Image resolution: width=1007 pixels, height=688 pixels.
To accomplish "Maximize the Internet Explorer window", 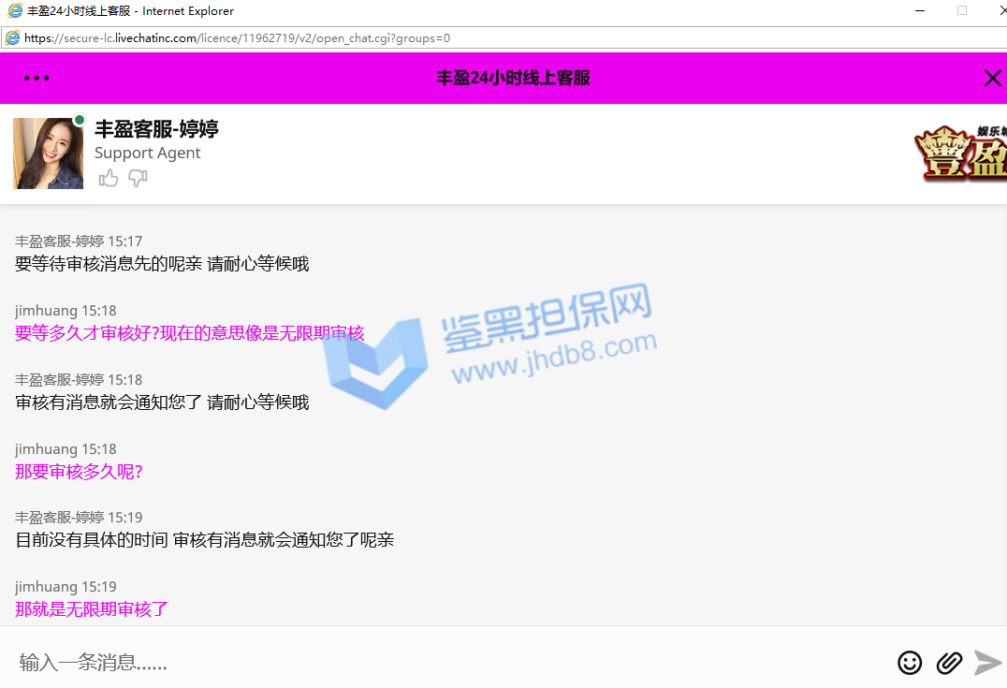I will click(x=961, y=11).
